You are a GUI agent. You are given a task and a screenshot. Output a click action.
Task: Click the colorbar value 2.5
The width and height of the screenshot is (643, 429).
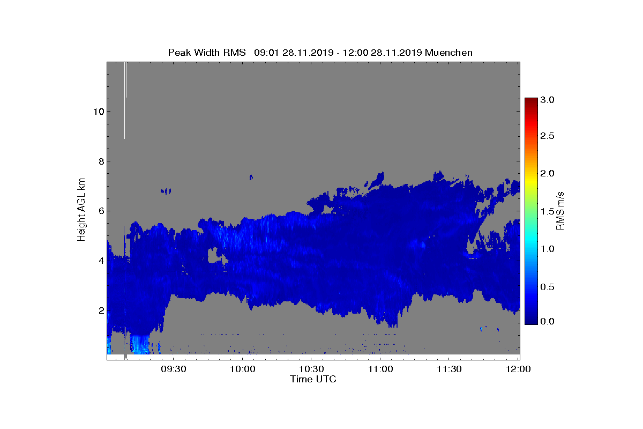548,136
